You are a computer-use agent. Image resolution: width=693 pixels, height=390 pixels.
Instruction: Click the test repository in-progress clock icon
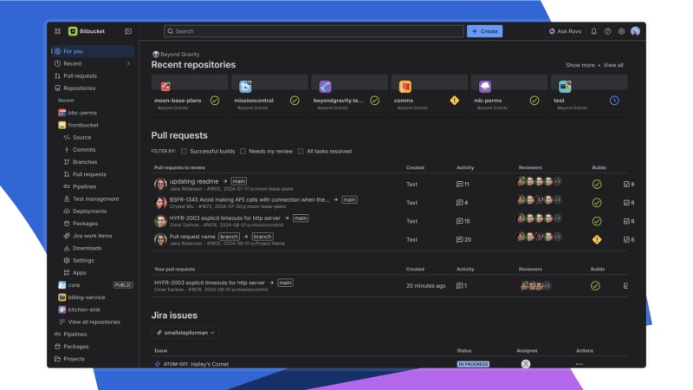tap(614, 101)
